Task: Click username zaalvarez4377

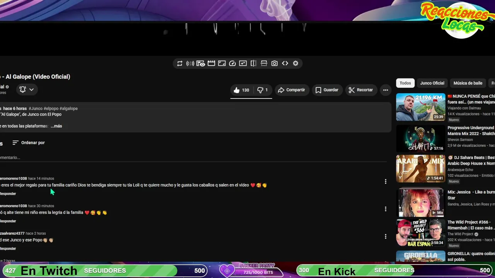Action: point(12,234)
